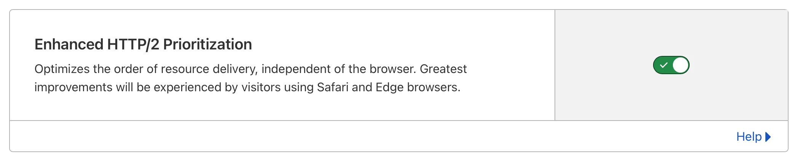The image size is (800, 162).
Task: Click the word Edge in the description
Action: click(x=389, y=87)
